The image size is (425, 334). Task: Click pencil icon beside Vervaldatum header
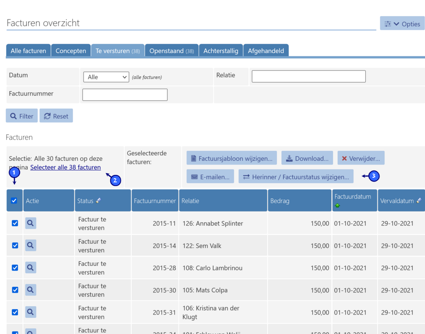point(419,201)
